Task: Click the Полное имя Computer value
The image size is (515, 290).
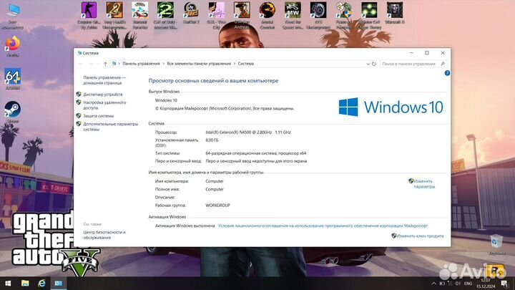Action: [215, 189]
